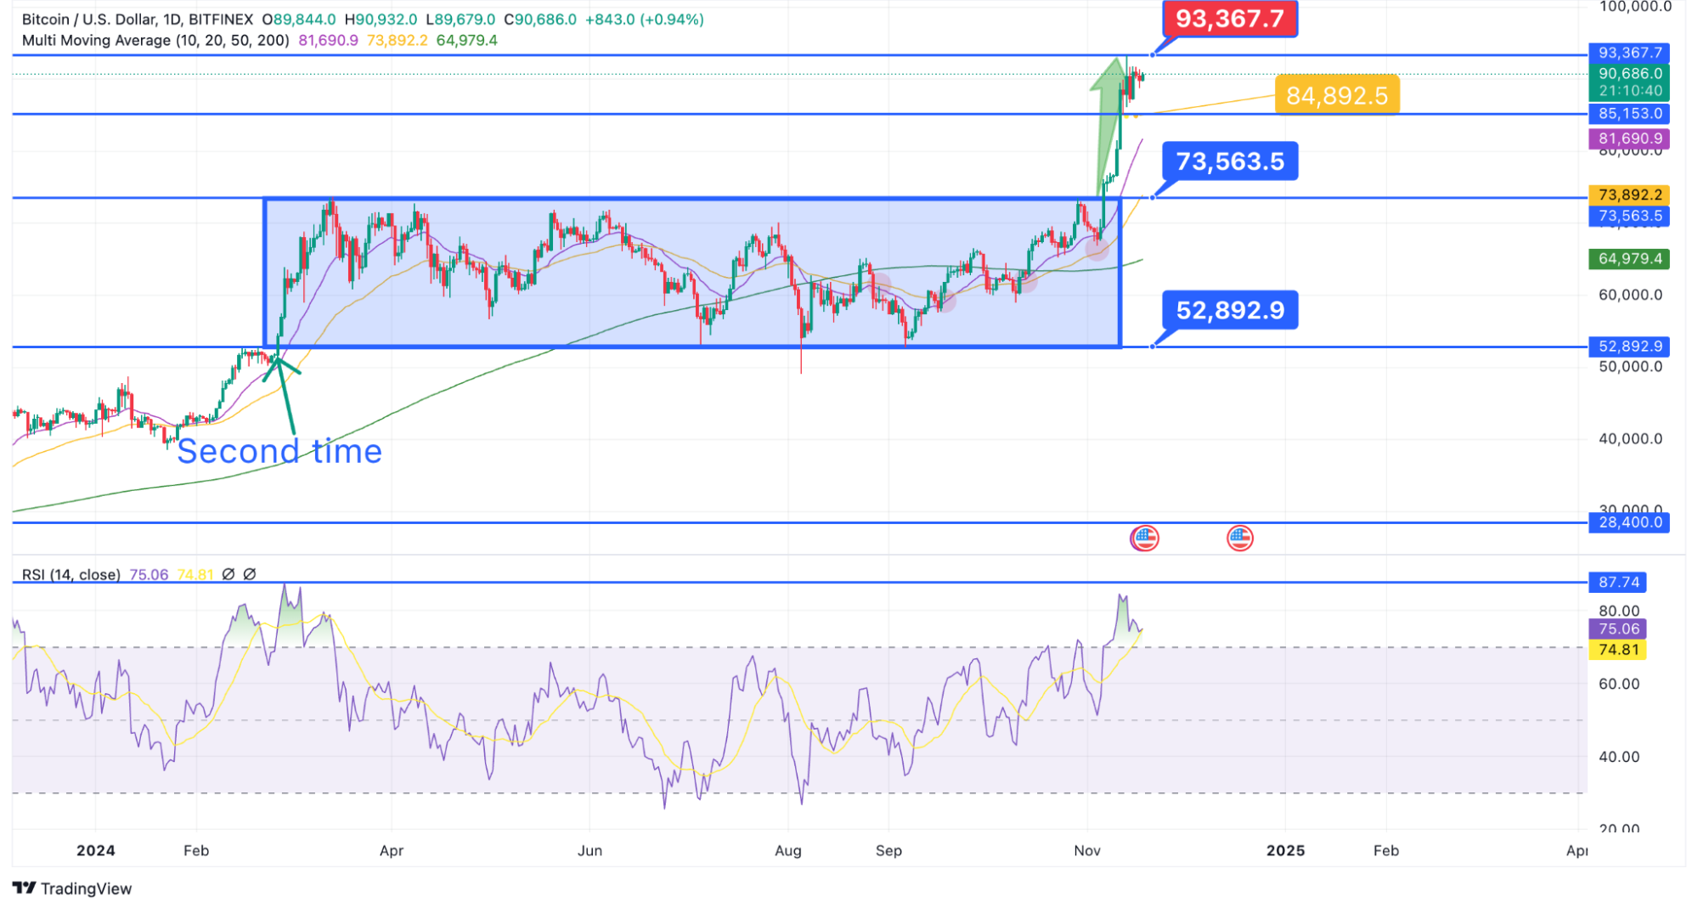Click the TradingView logo

coord(72,888)
